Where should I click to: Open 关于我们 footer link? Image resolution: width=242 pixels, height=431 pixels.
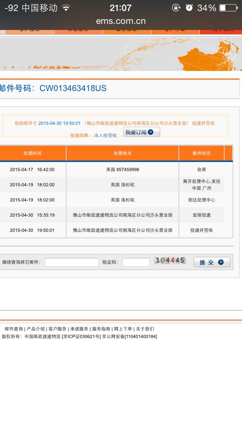pyautogui.click(x=145, y=329)
